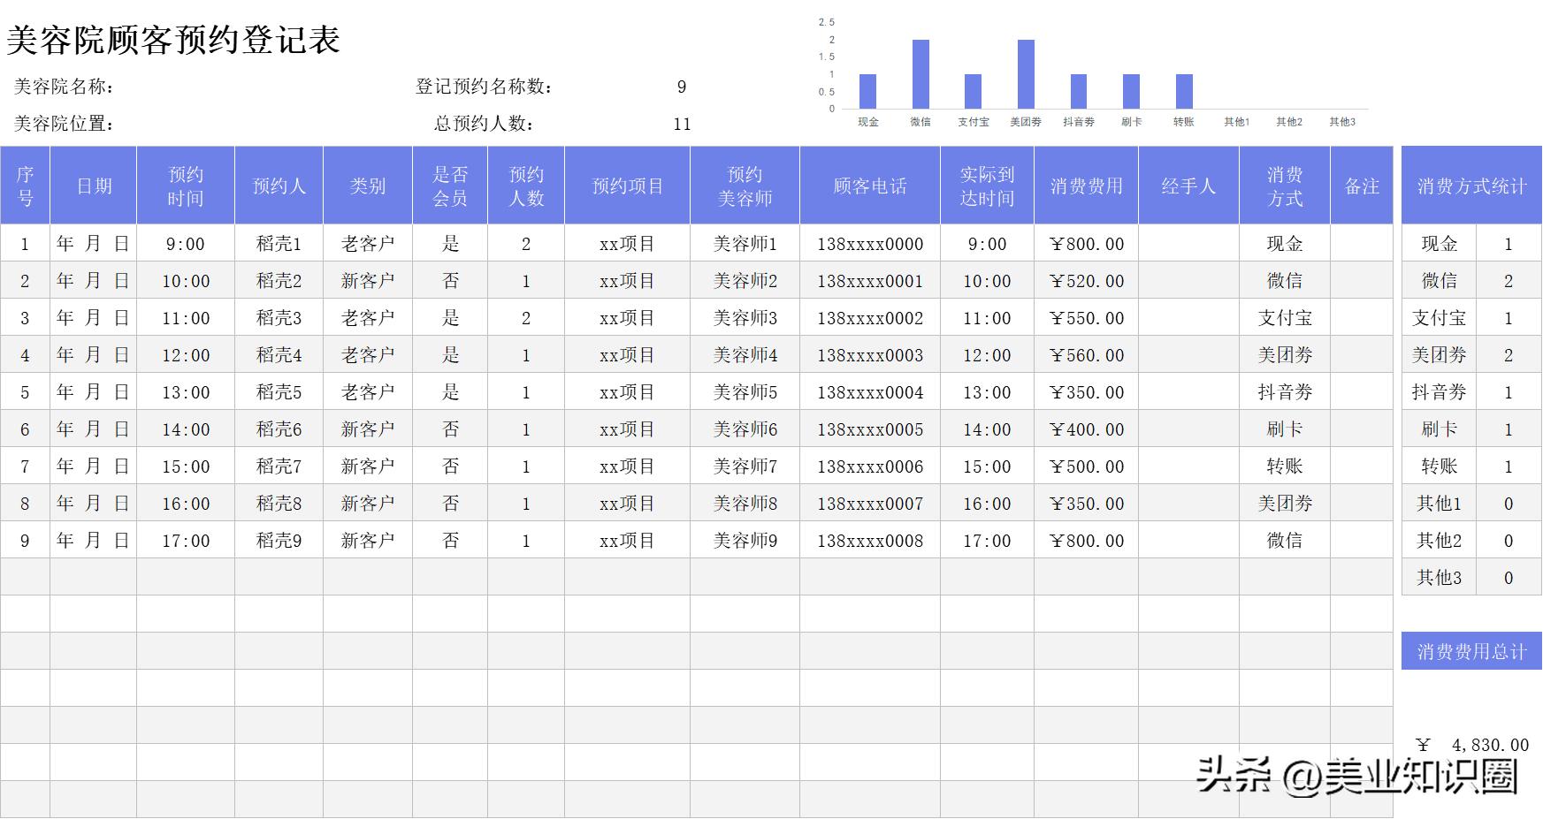Select the 消费费用总计 header cell

click(x=1471, y=652)
